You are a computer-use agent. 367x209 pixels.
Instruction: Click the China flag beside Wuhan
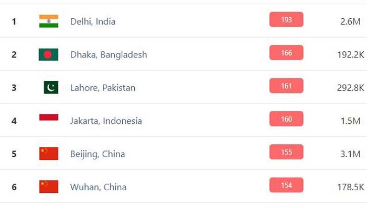[49, 187]
